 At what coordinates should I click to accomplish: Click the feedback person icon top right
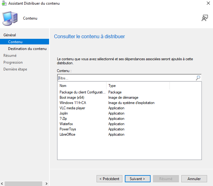[x=205, y=18]
